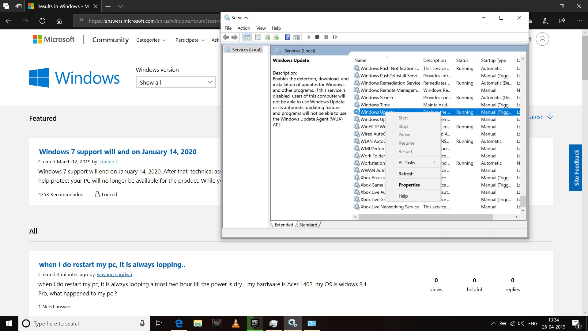Open Windows version Show all dropdown
The image size is (588, 331).
pyautogui.click(x=176, y=82)
